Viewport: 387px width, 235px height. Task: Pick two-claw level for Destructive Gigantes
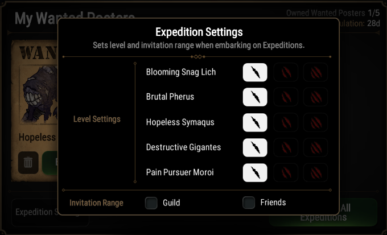click(286, 147)
